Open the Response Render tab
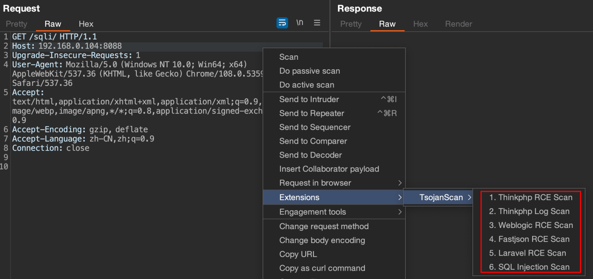Screen dimensions: 593x279 point(459,24)
